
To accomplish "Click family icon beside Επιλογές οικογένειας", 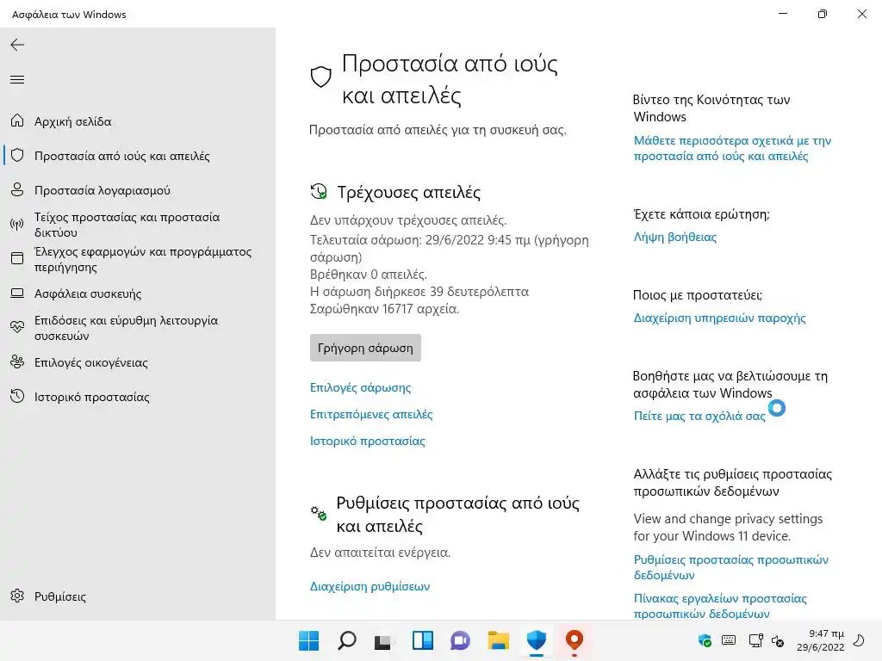I will coord(17,362).
